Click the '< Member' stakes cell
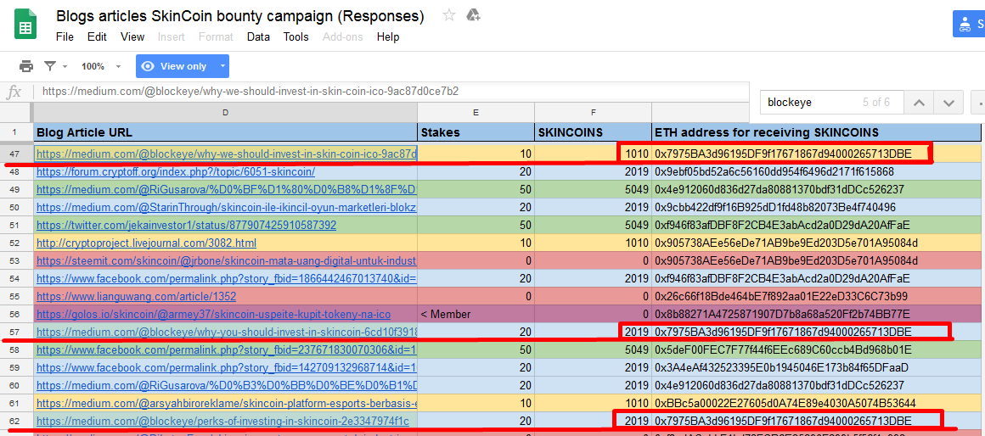The height and width of the screenshot is (436, 985). click(x=476, y=314)
